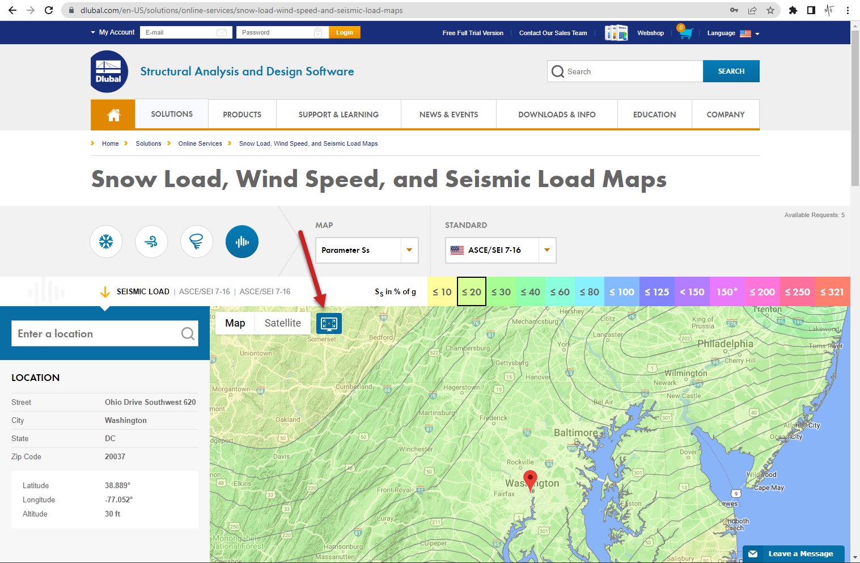Screen dimensions: 860x563
Task: Open the ASCE/SEI 7-16 standard dropdown
Action: (x=546, y=250)
